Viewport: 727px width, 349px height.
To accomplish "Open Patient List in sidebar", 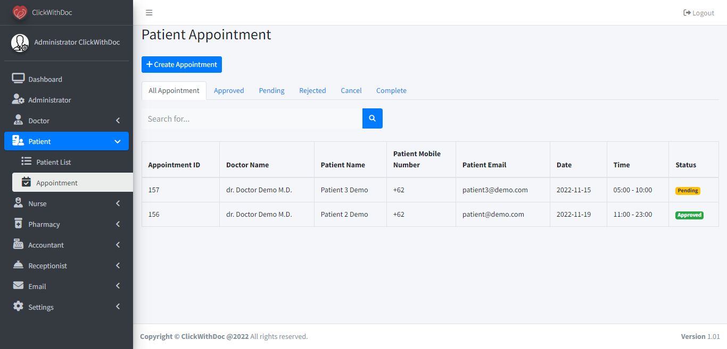I will (x=53, y=162).
